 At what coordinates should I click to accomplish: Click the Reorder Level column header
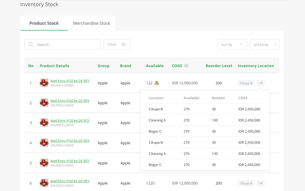point(219,66)
